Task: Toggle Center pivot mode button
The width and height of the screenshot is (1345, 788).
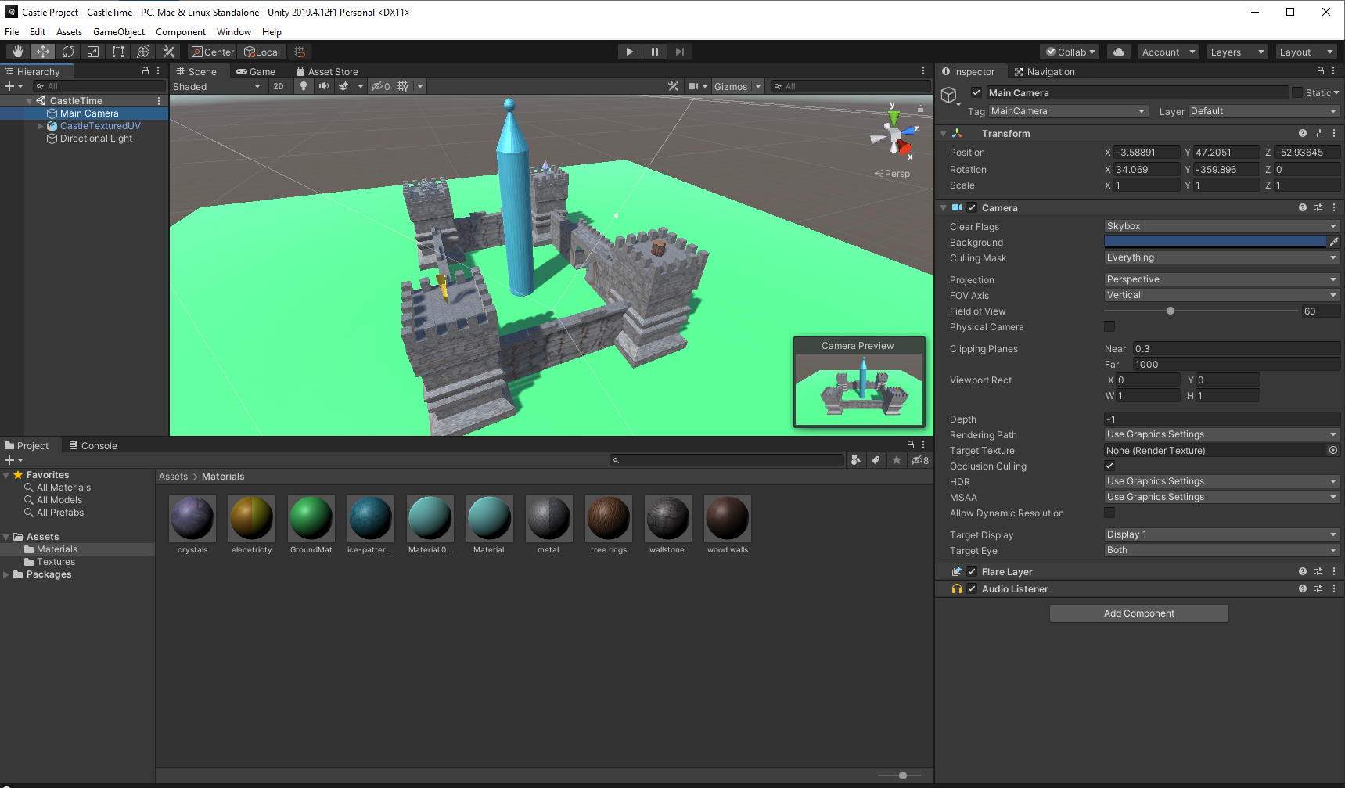Action: tap(213, 52)
